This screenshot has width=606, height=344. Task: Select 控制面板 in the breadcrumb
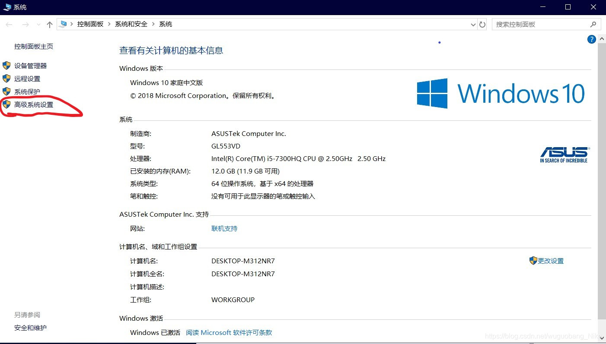(x=90, y=24)
